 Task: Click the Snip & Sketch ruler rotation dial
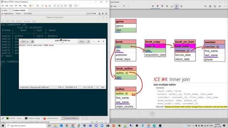pyautogui.click(x=152, y=114)
